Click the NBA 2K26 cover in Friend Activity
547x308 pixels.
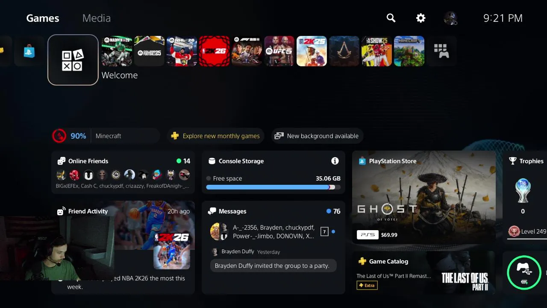[172, 251]
